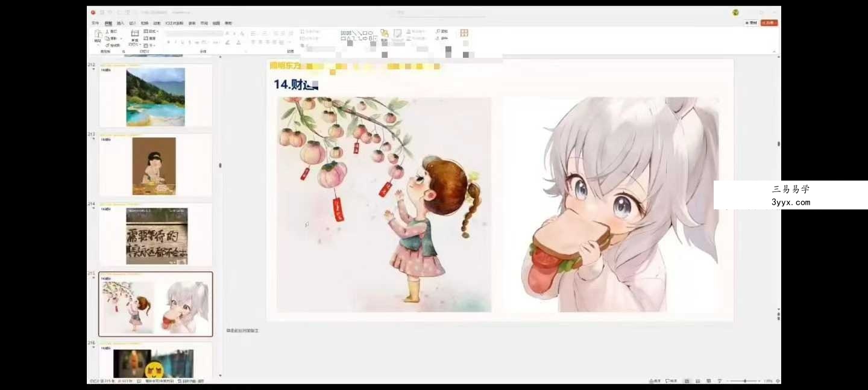Click the Comments button beside Share
Image resolution: width=868 pixels, height=390 pixels.
tap(751, 23)
